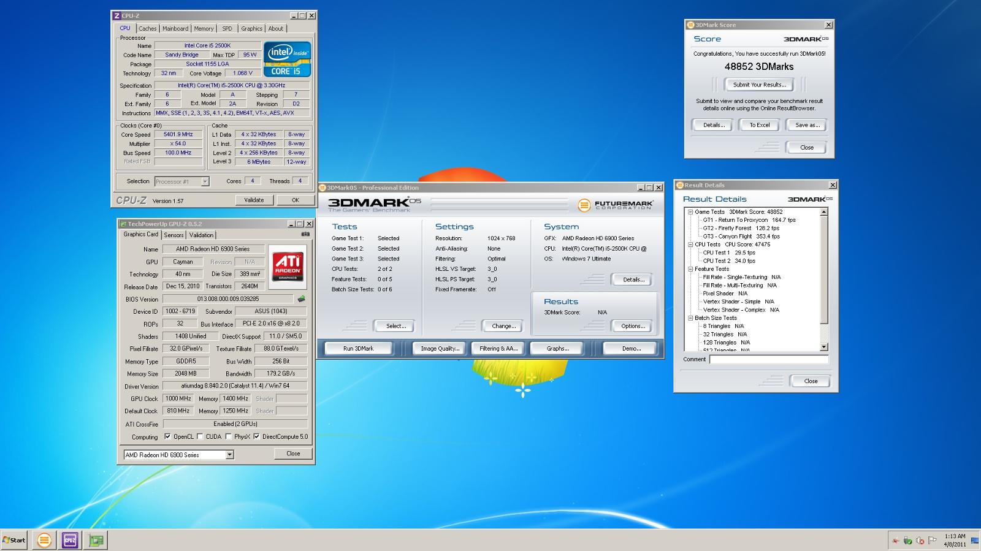981x551 pixels.
Task: Click the 3DMark Score title bar icon
Action: 690,25
